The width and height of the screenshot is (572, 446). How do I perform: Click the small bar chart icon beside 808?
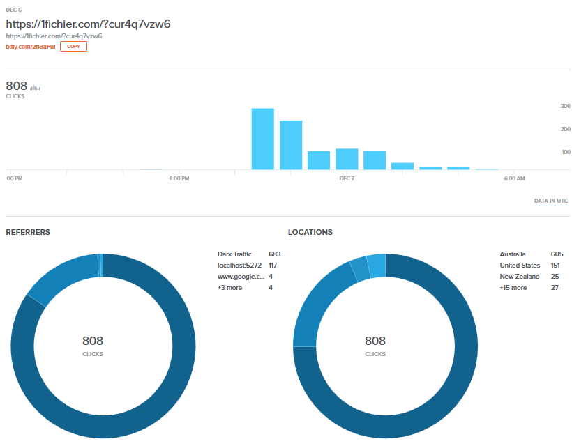[35, 87]
